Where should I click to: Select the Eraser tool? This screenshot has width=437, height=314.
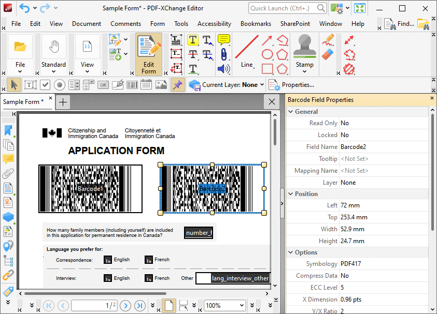pyautogui.click(x=328, y=54)
